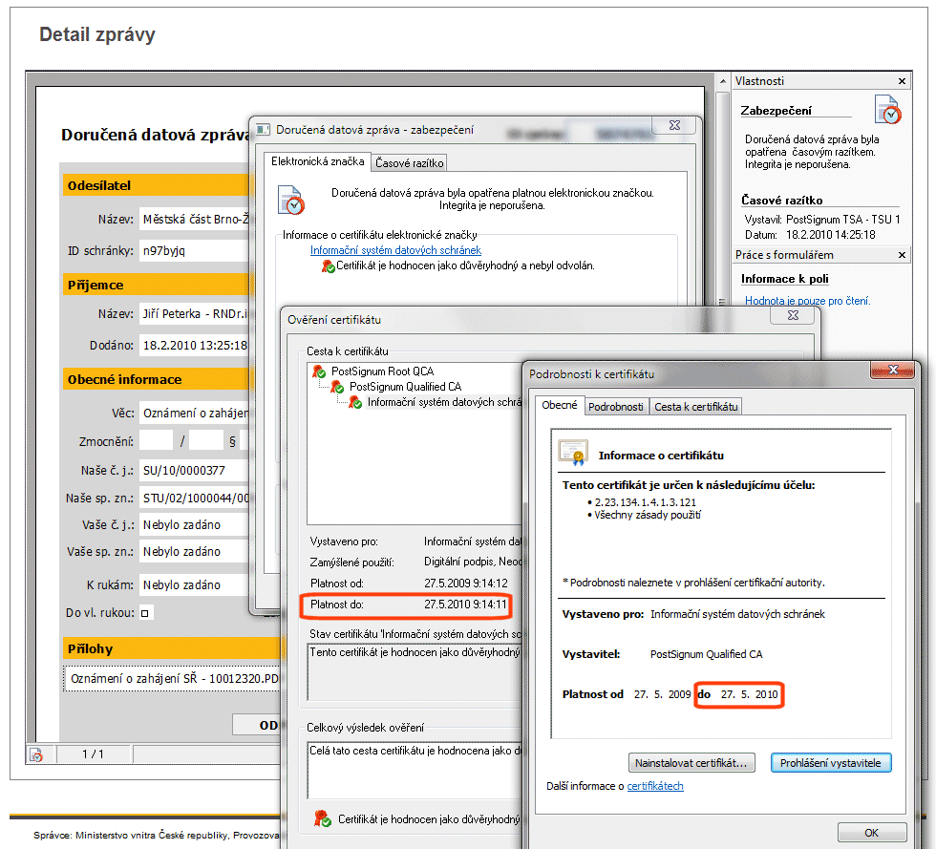Click the title icon of Doručená datová zpráva dialog

[263, 130]
